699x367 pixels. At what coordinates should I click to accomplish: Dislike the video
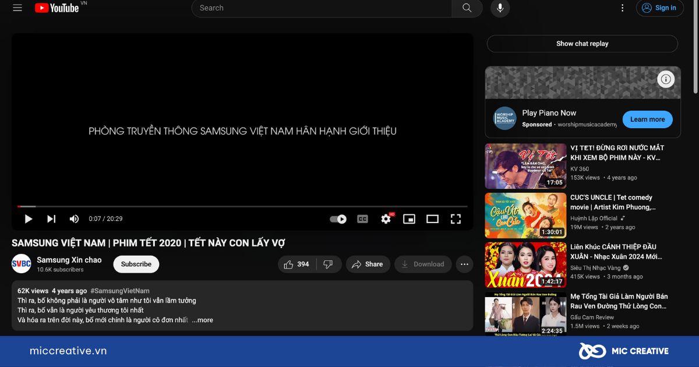pos(329,264)
